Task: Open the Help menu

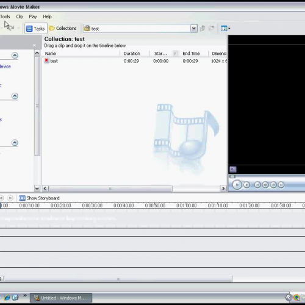Action: (47, 16)
